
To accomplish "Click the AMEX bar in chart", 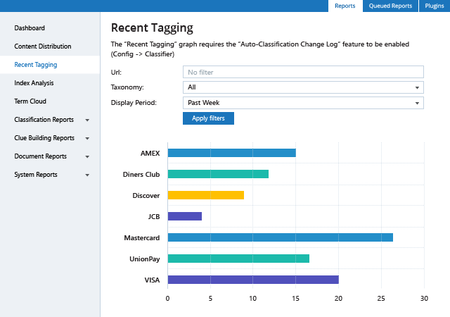I will [231, 153].
